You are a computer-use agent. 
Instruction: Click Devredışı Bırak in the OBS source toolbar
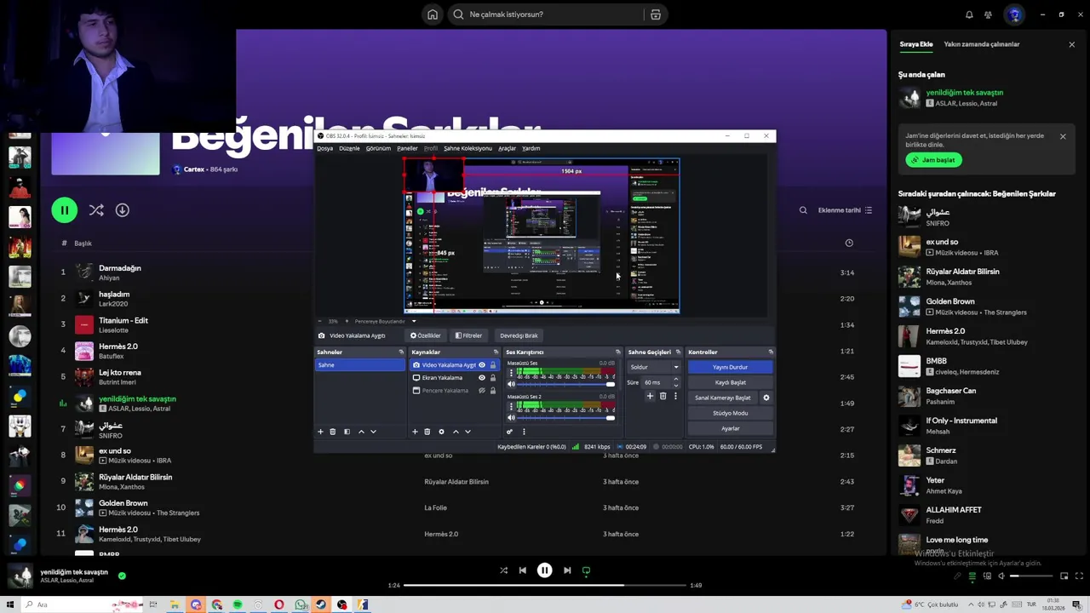(x=519, y=335)
